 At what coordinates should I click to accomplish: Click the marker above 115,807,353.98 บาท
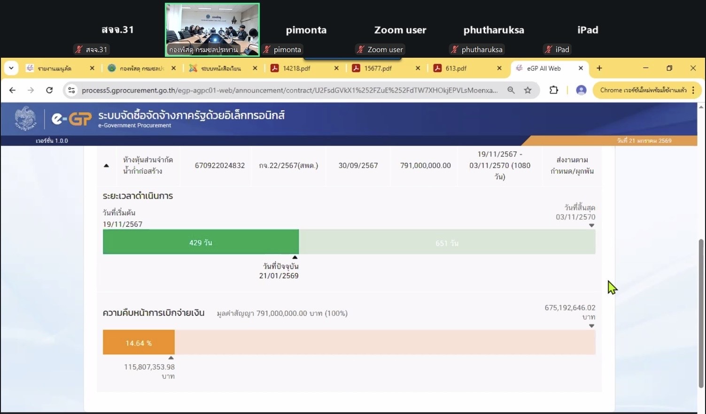171,358
